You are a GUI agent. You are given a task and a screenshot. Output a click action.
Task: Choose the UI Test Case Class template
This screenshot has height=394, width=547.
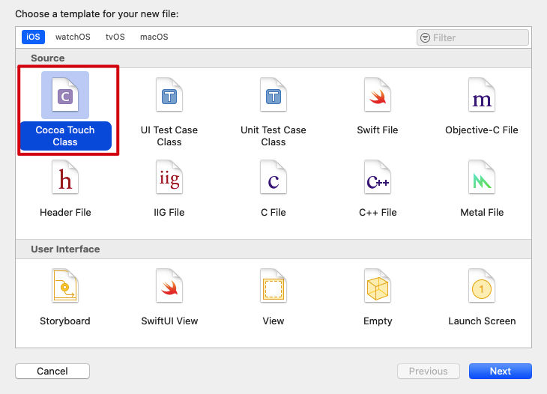pyautogui.click(x=169, y=95)
